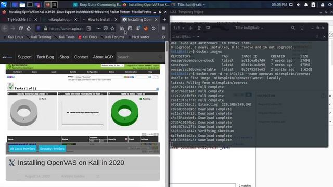Viewport: 333px width, 187px height.
Task: Open Kali Linux bookmark
Action: click(x=13, y=37)
